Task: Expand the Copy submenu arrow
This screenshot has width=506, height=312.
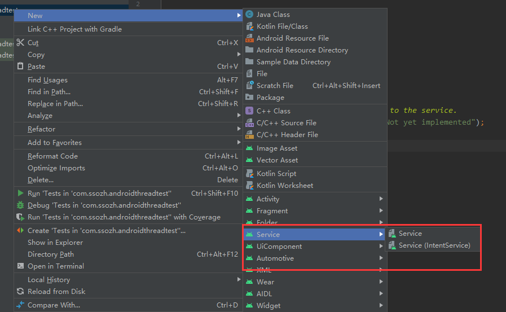Action: click(x=239, y=54)
